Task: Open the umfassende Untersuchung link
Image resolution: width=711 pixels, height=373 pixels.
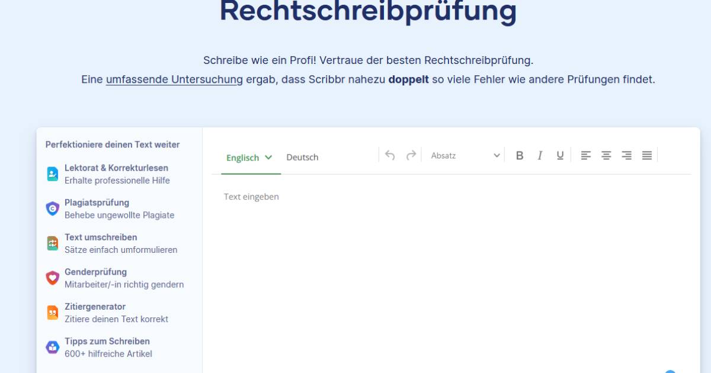Action: pyautogui.click(x=174, y=79)
